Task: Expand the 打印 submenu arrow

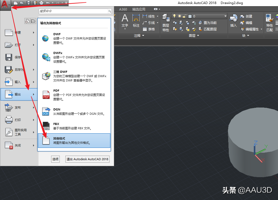Action: coord(34,120)
